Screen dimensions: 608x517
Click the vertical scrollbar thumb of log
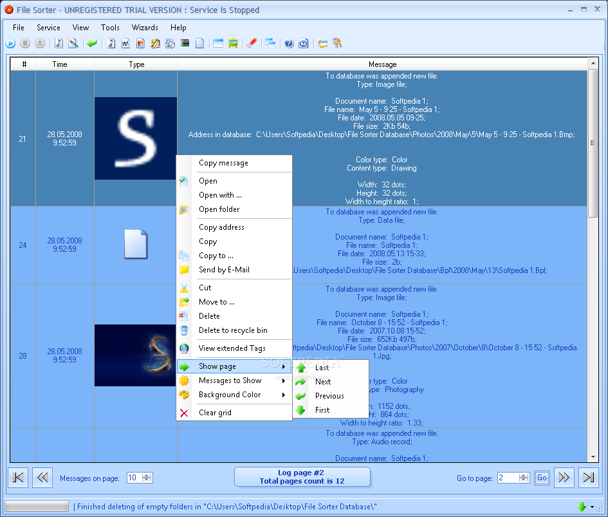tap(593, 143)
